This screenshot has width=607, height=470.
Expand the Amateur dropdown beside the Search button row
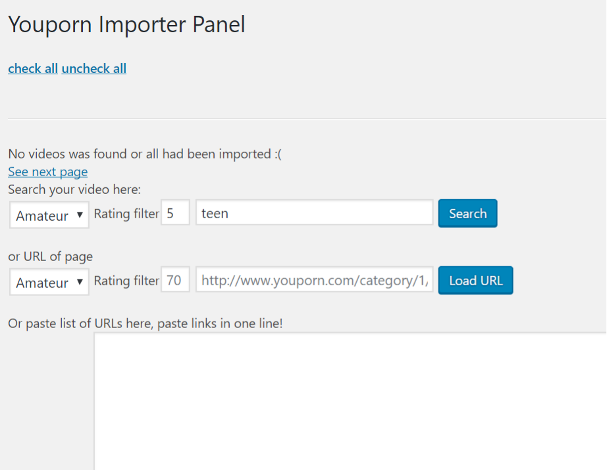click(x=49, y=215)
